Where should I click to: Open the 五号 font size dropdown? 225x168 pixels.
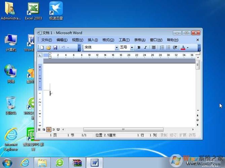(x=132, y=47)
